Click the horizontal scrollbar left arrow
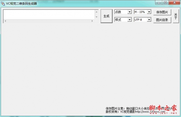Viewport: 181px width, 117px height. pyautogui.click(x=5, y=21)
